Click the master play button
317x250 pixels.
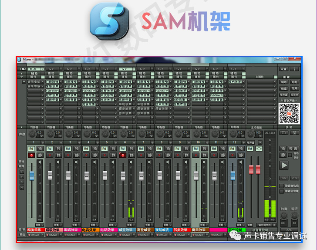pos(284,165)
